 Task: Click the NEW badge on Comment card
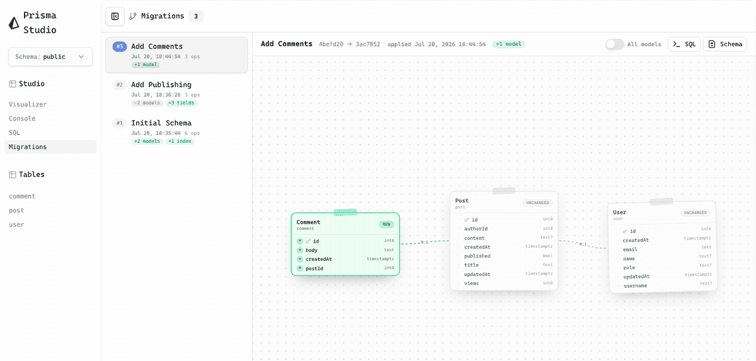pos(386,224)
